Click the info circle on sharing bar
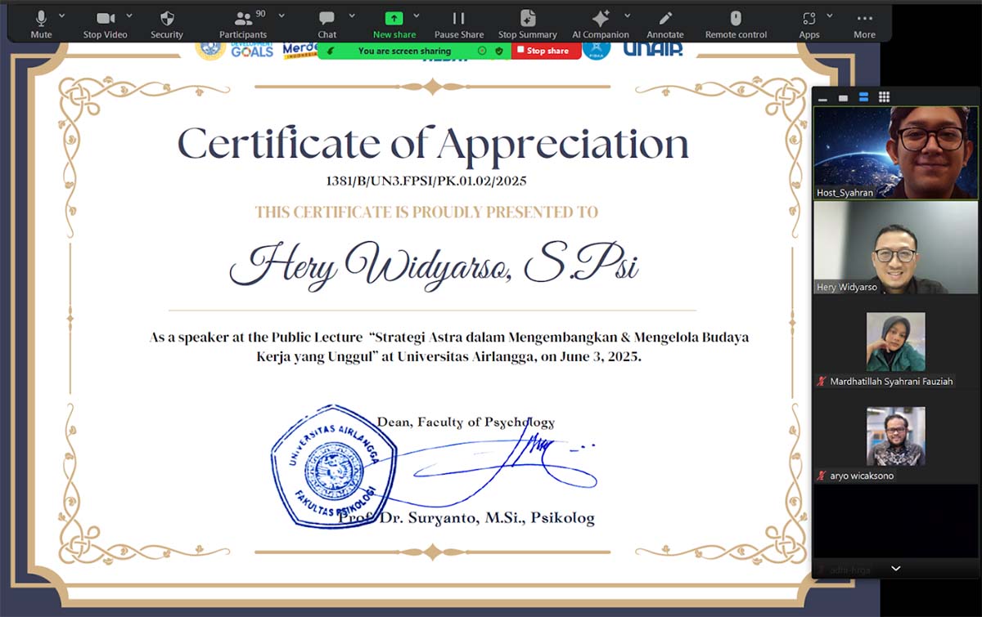The image size is (982, 617). 481,51
